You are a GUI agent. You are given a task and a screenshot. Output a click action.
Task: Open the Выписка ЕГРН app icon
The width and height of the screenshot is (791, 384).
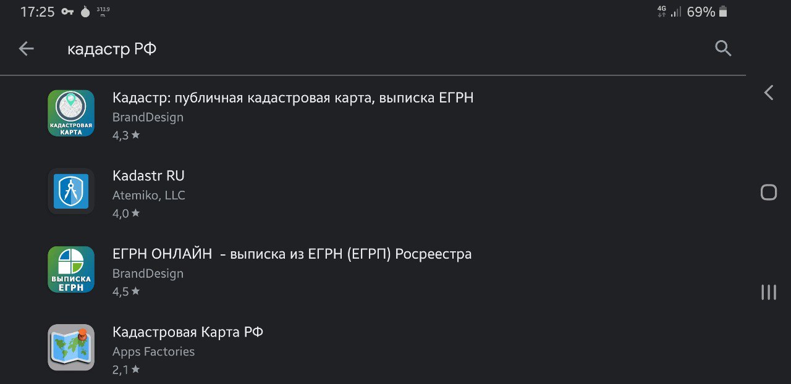[x=71, y=269]
